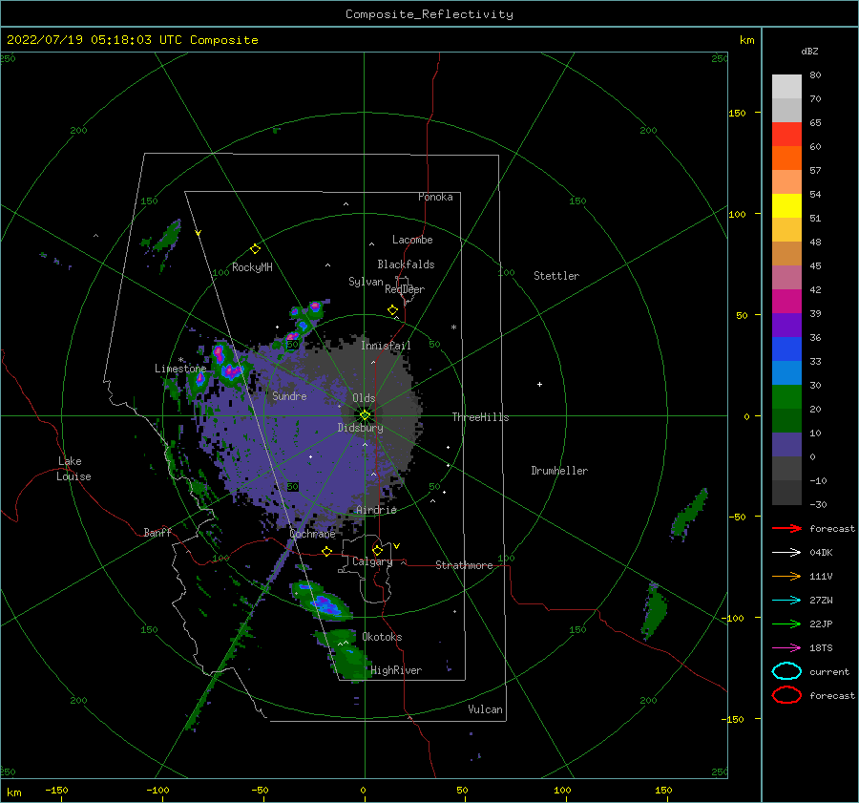Viewport: 859px width, 803px height.
Task: Click the Didsbury label
Action: (x=360, y=428)
